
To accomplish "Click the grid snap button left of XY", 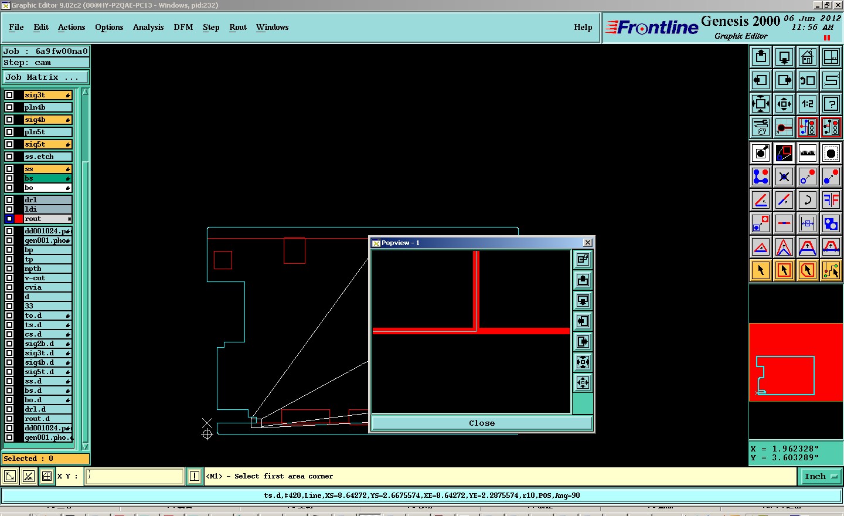I will [x=47, y=476].
